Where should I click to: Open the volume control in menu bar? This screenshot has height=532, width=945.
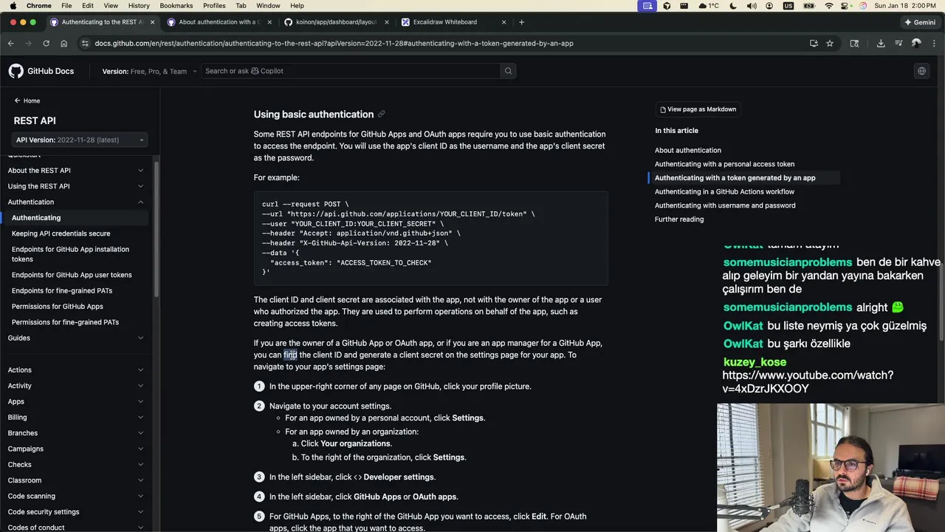(751, 5)
